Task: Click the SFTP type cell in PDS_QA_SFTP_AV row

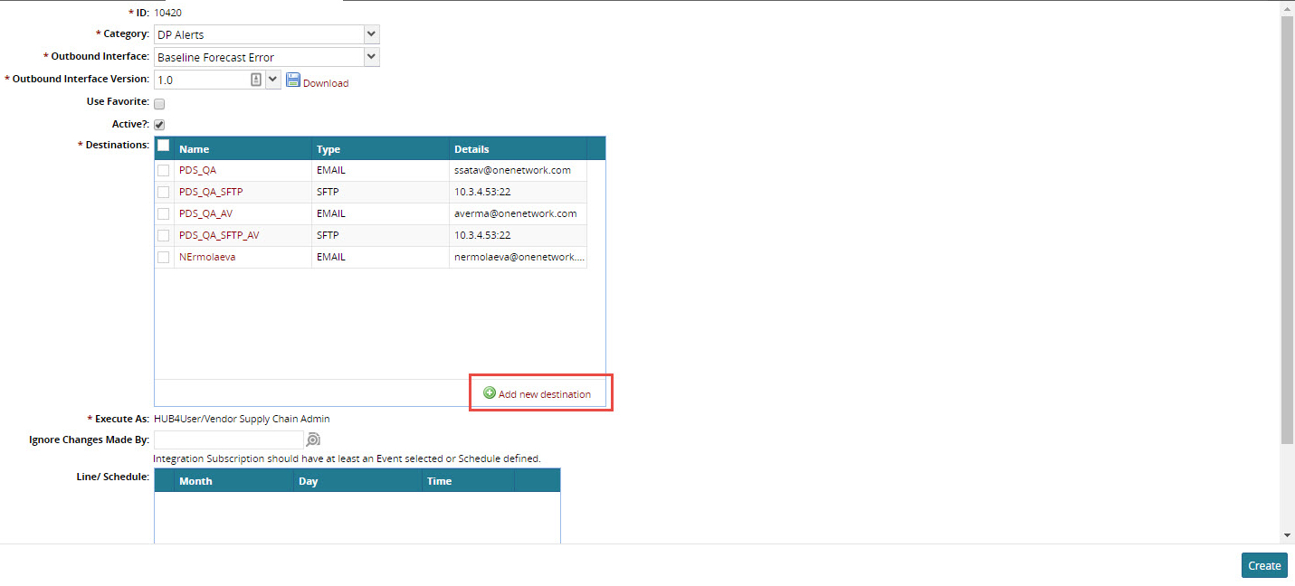Action: (x=380, y=235)
